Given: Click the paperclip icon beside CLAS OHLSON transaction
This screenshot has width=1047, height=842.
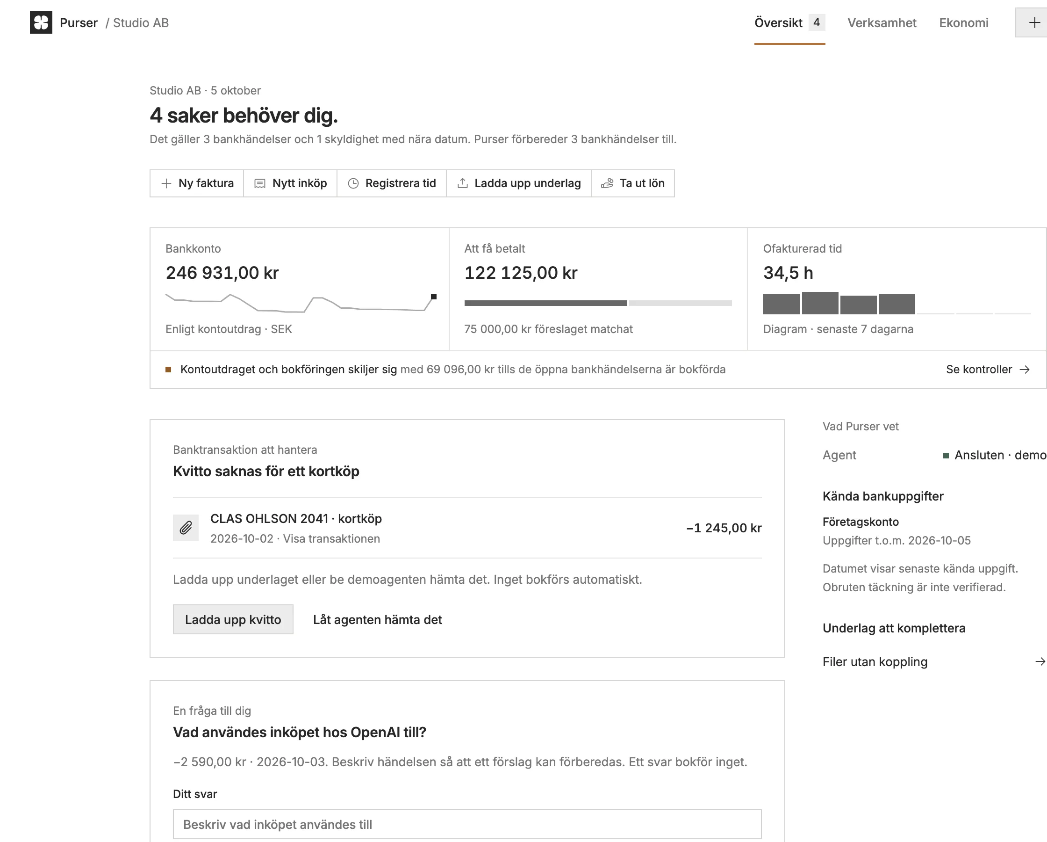Looking at the screenshot, I should point(186,528).
